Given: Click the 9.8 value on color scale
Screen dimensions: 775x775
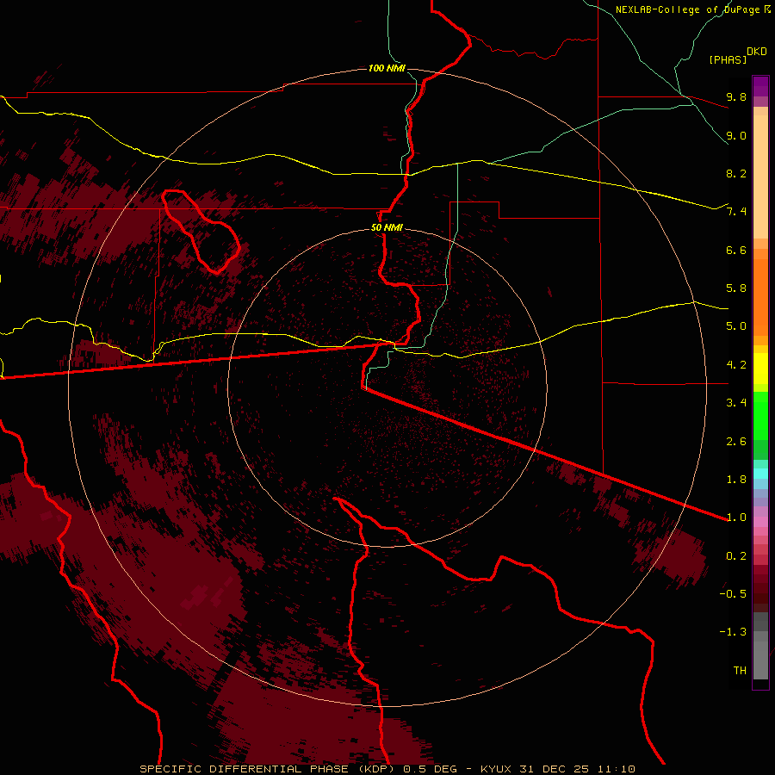Looking at the screenshot, I should point(736,96).
